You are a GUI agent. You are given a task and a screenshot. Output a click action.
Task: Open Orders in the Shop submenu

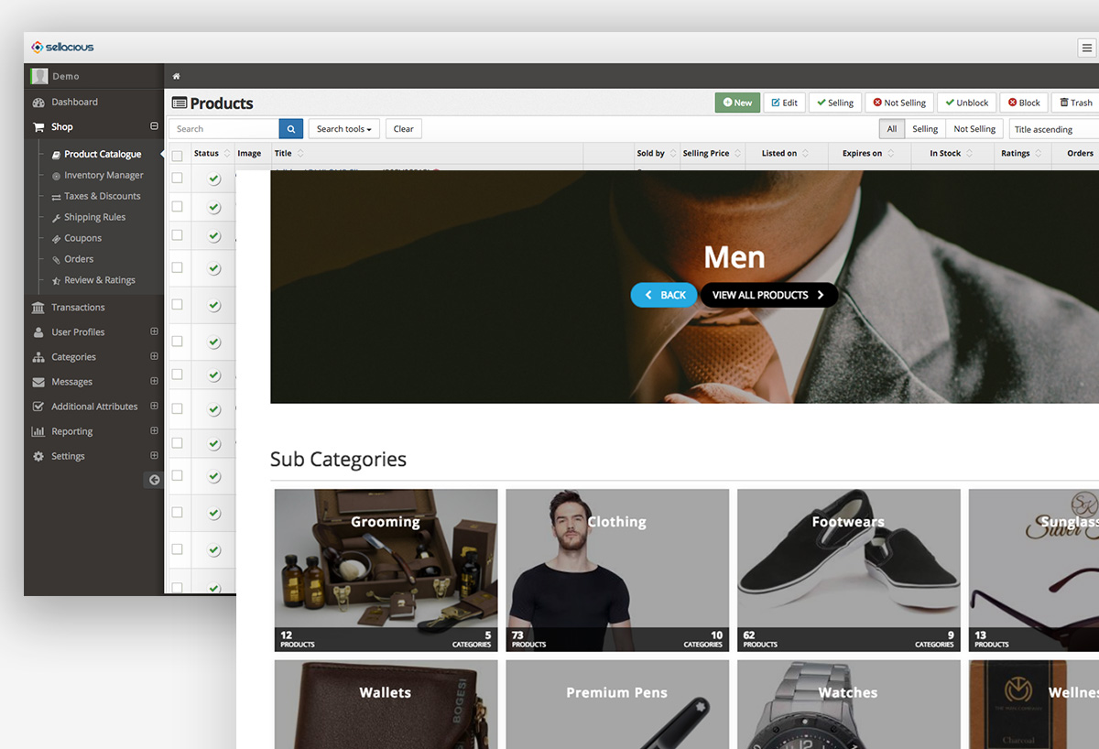click(x=79, y=259)
